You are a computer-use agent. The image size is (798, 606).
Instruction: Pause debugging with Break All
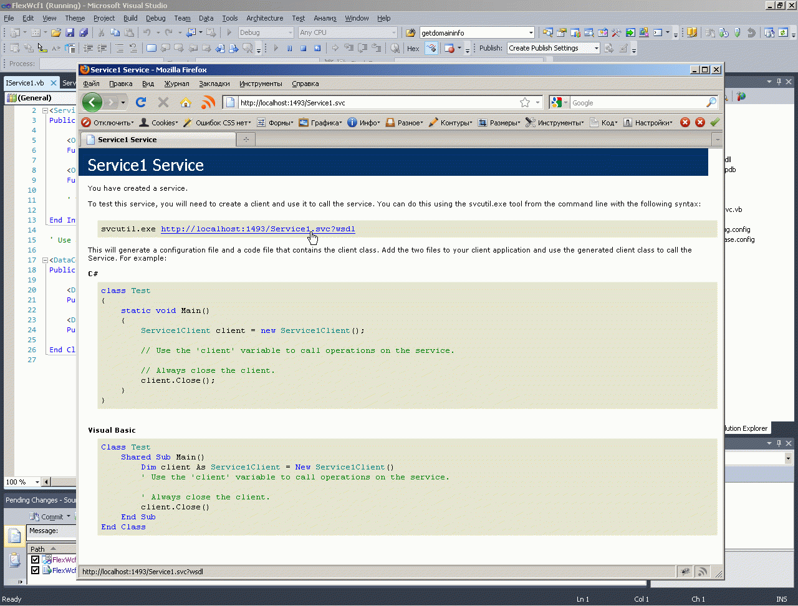[289, 48]
